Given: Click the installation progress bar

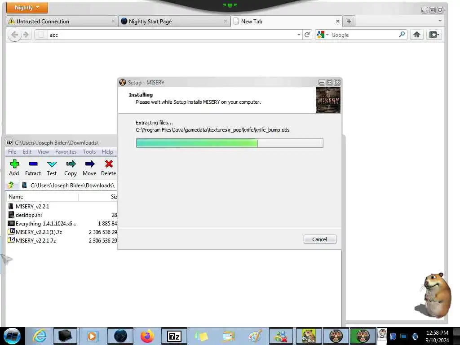Looking at the screenshot, I should pos(230,143).
